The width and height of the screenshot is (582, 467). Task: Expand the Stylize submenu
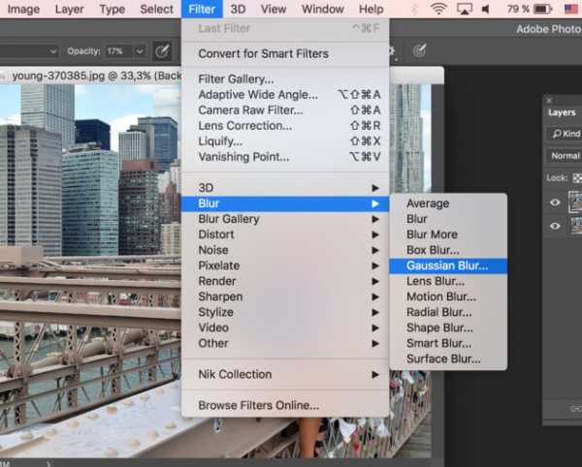tap(285, 312)
